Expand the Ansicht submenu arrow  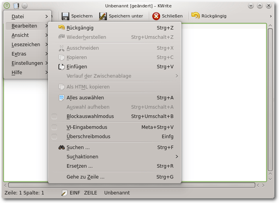click(x=46, y=35)
